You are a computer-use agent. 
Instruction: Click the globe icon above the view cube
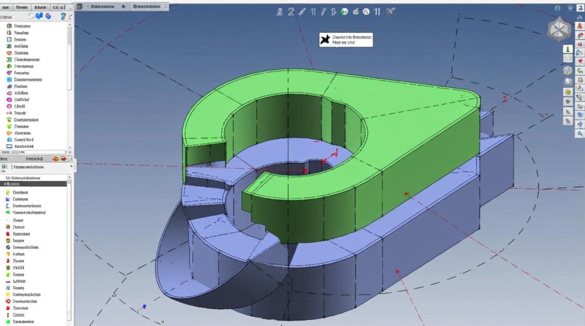click(x=558, y=8)
